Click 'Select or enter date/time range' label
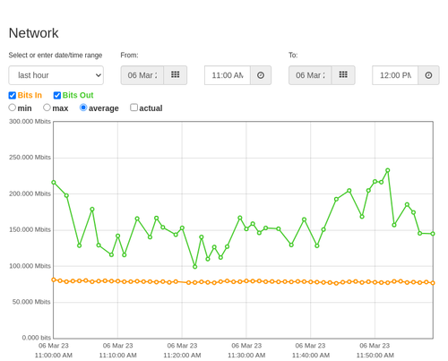This screenshot has width=448, height=361. click(56, 56)
